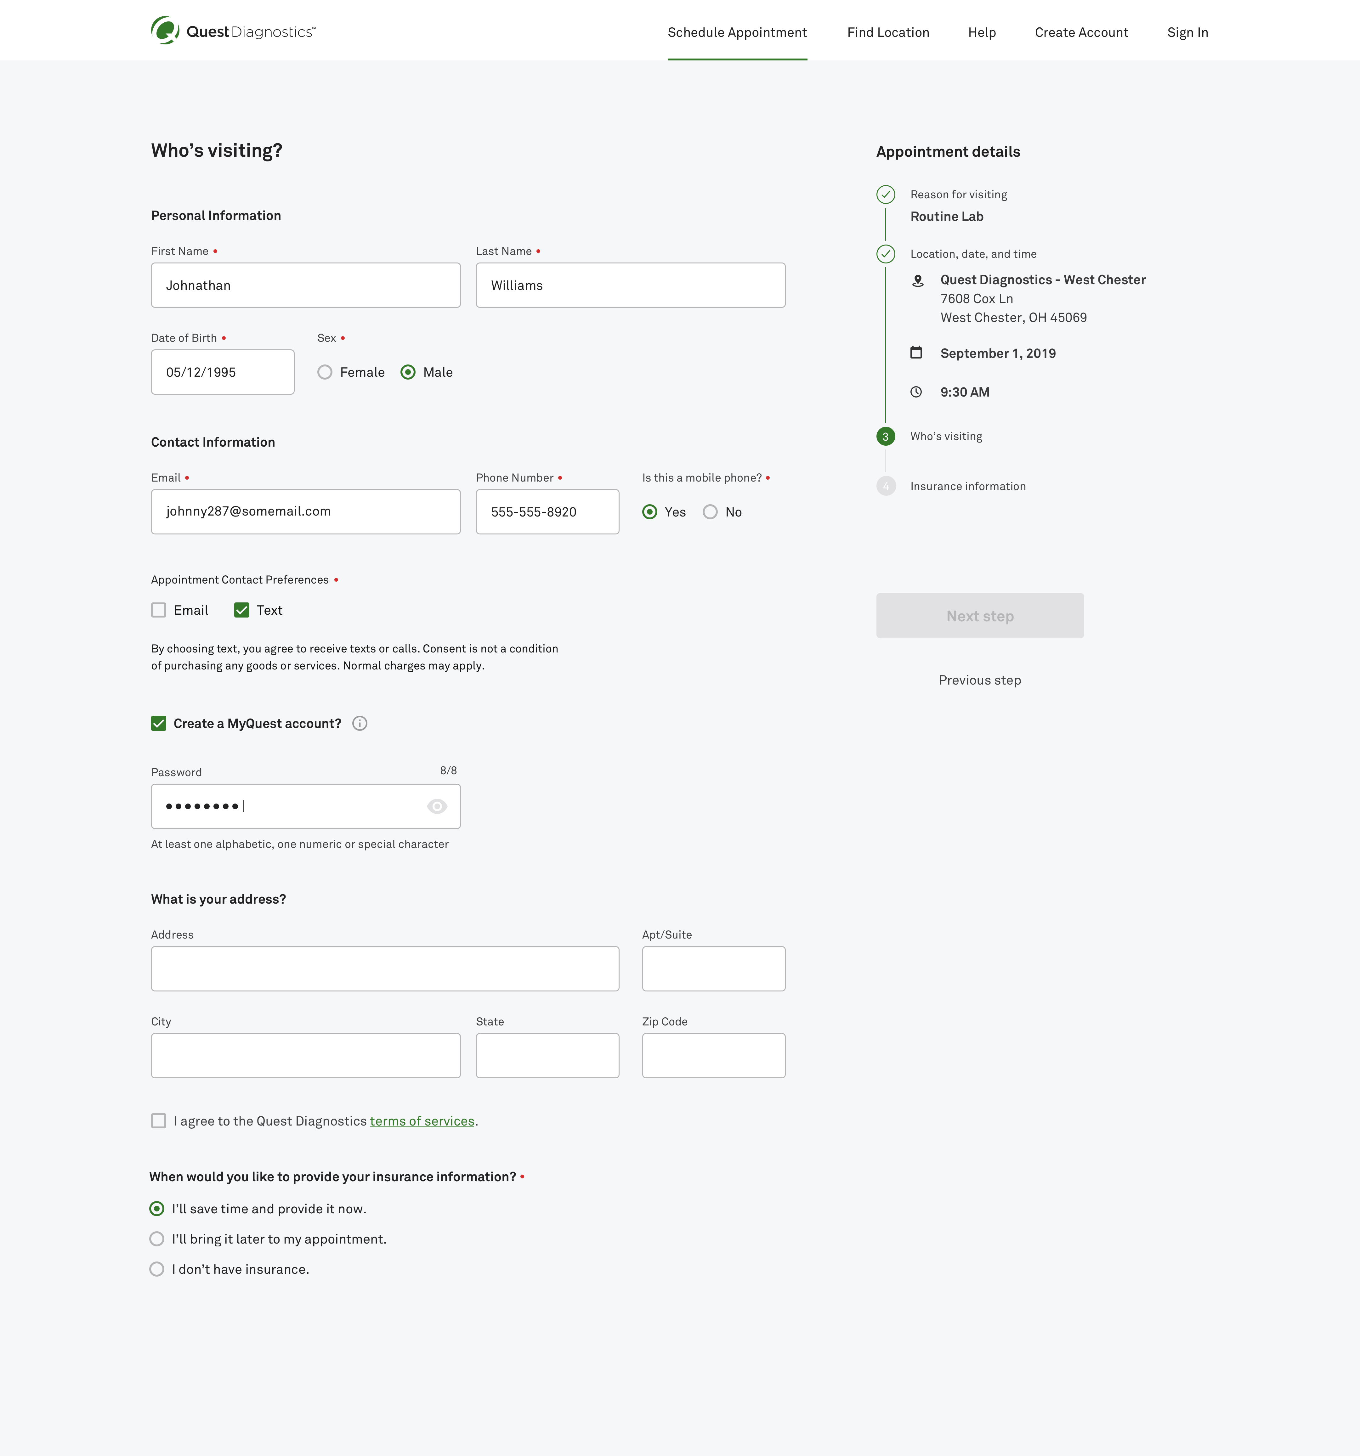Click the step 3 Who's visiting circle

click(x=886, y=437)
